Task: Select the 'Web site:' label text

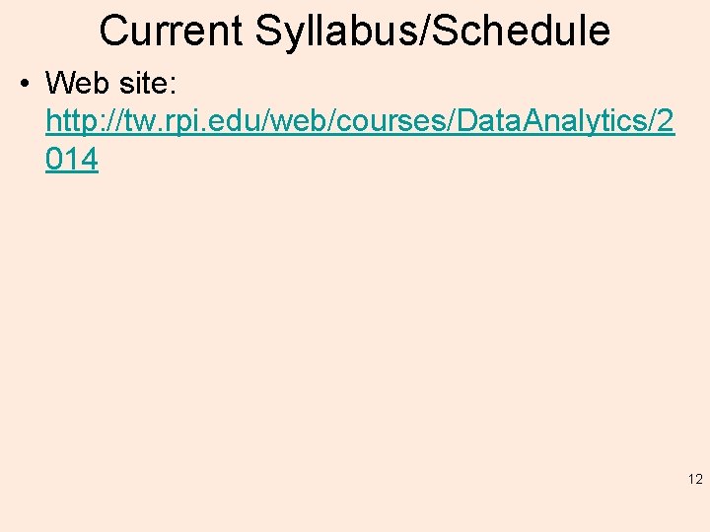Action: pyautogui.click(x=110, y=82)
